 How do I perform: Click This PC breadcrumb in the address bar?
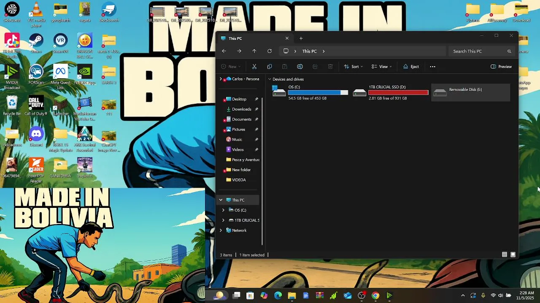309,51
